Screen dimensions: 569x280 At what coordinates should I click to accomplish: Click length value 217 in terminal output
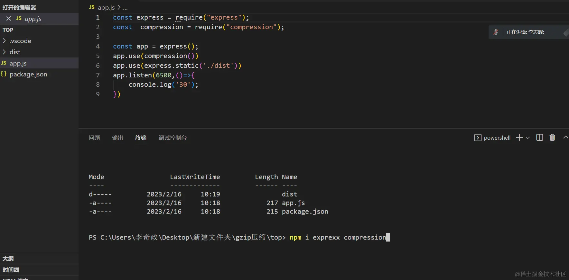click(272, 203)
